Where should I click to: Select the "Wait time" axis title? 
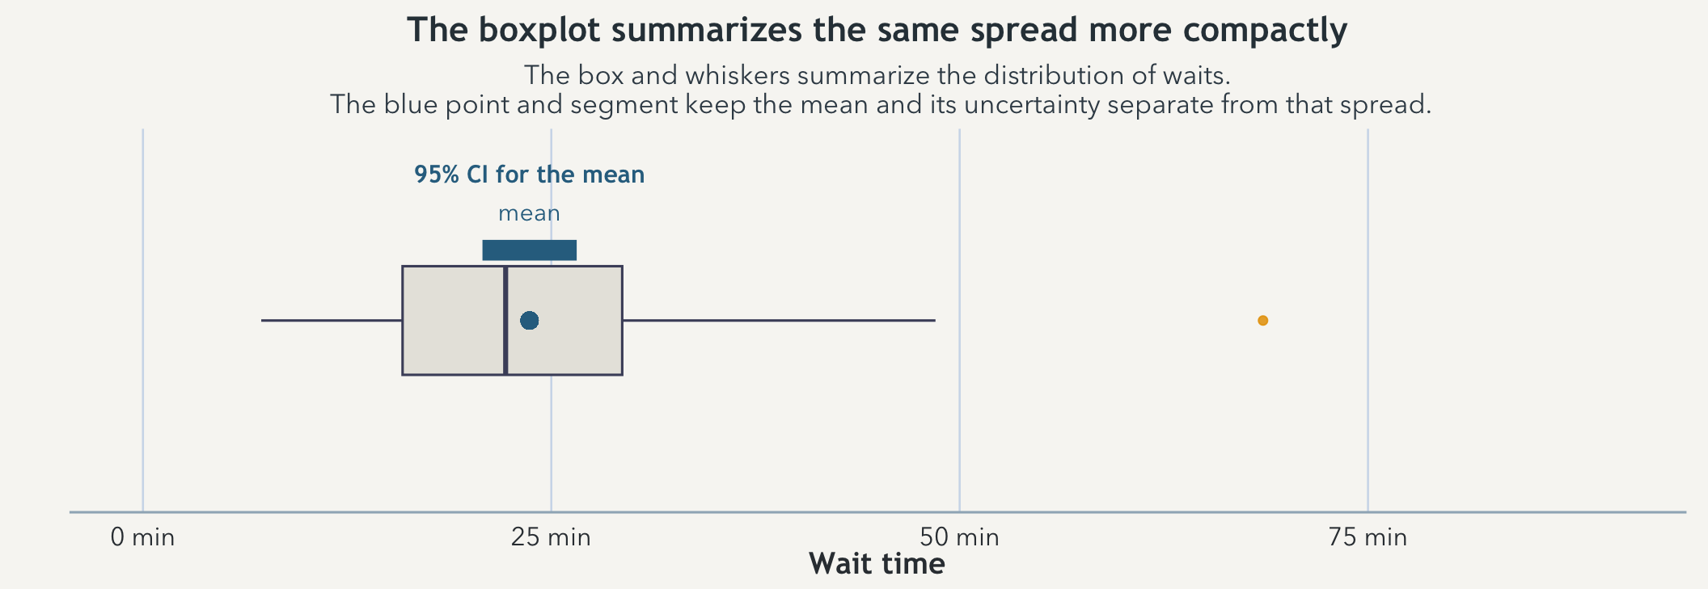[877, 564]
